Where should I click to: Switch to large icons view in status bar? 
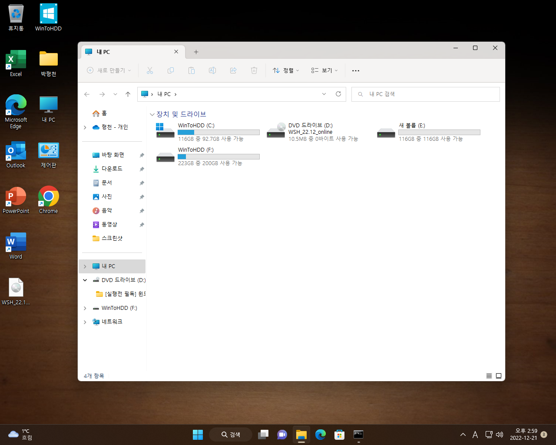click(x=499, y=376)
